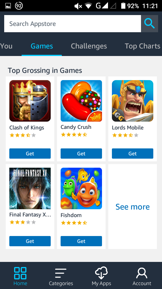
Task: Select the Games tab
Action: coord(42,46)
